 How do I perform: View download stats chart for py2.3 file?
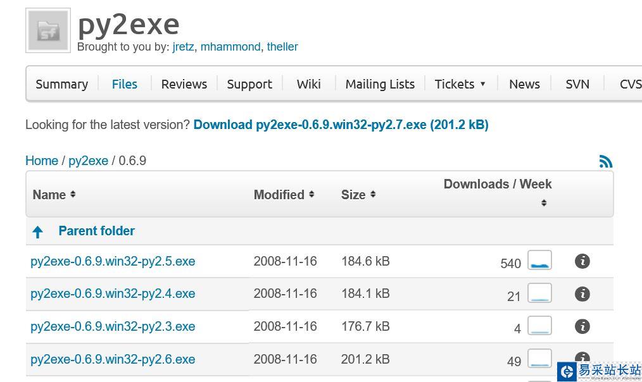click(x=539, y=326)
